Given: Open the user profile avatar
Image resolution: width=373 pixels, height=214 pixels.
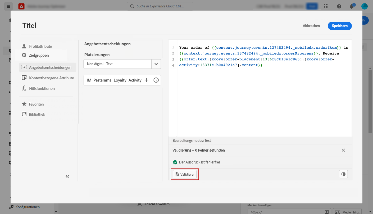Looking at the screenshot, I should coord(365,6).
